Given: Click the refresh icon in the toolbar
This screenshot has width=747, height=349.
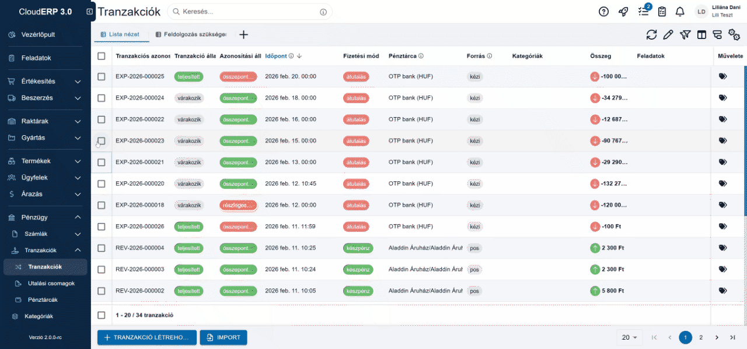Looking at the screenshot, I should 651,35.
